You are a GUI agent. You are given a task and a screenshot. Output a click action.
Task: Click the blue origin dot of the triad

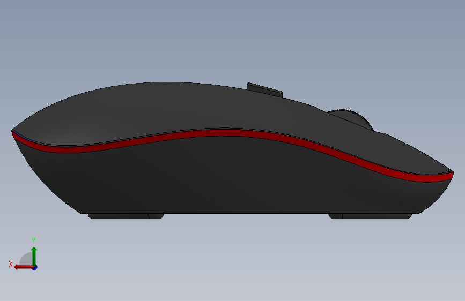point(35,267)
